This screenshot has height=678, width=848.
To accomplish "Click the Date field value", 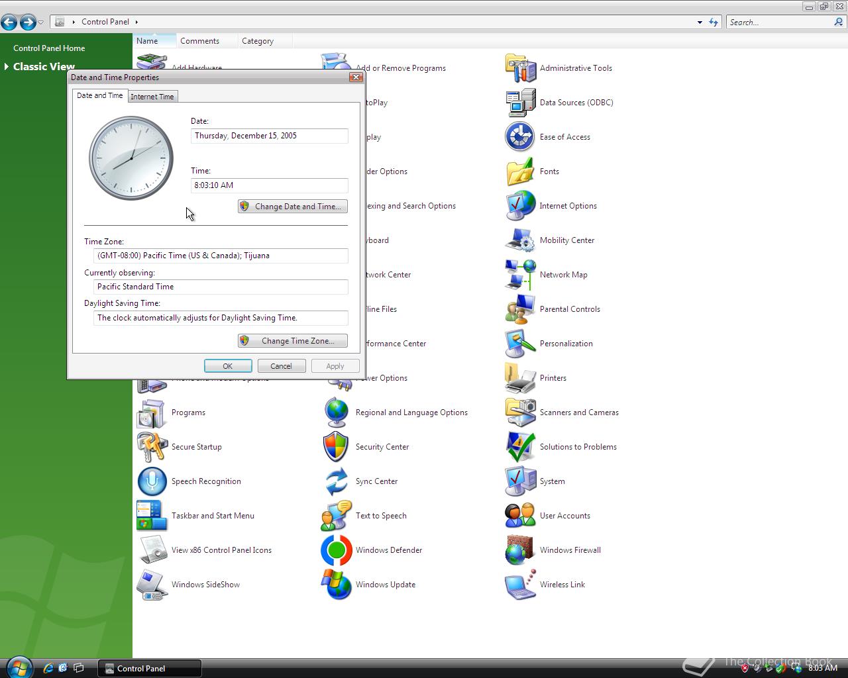I will coord(269,136).
